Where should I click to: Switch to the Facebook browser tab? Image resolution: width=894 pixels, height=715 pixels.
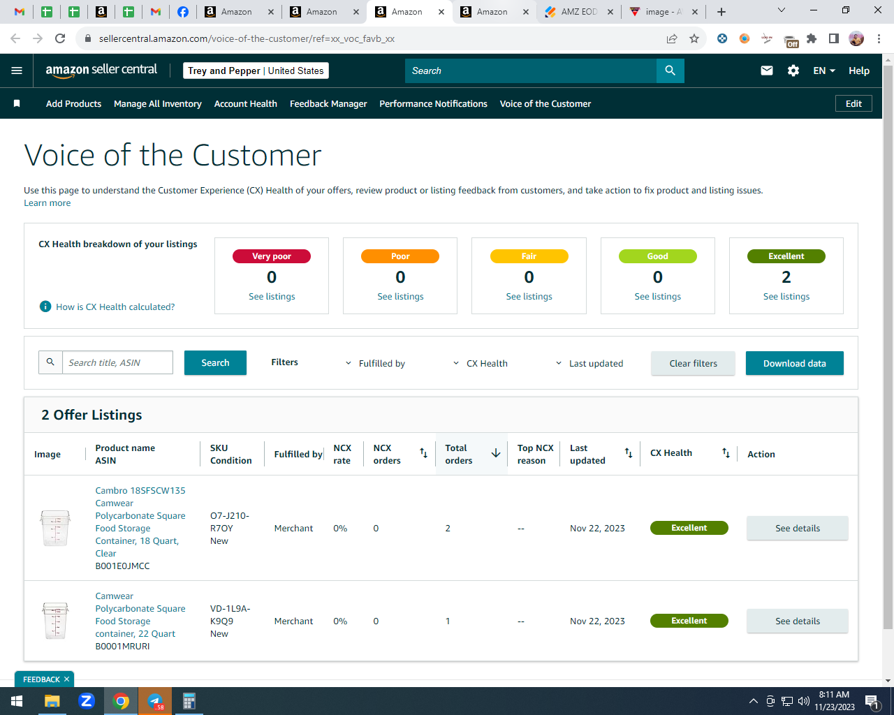(182, 12)
